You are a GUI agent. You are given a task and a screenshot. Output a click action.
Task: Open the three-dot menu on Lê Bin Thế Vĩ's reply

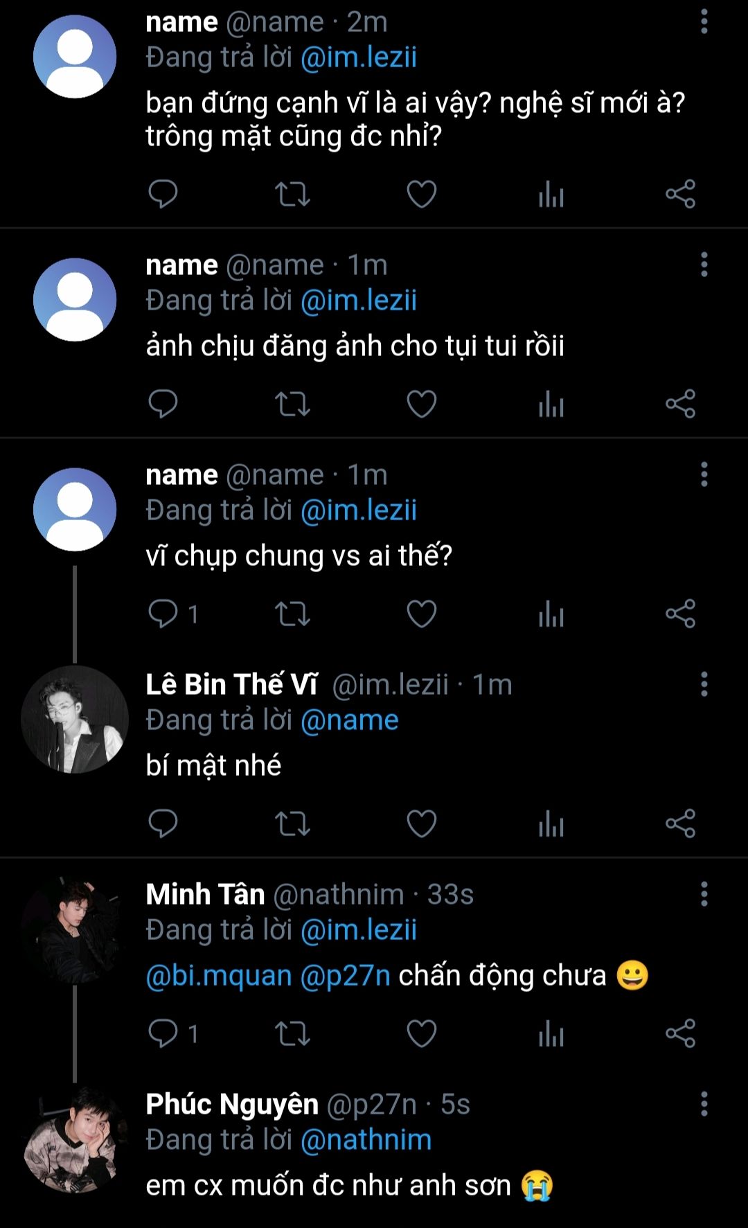coord(704,684)
